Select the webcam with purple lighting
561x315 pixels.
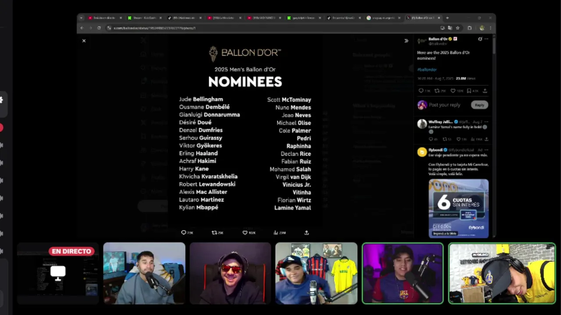(x=403, y=273)
